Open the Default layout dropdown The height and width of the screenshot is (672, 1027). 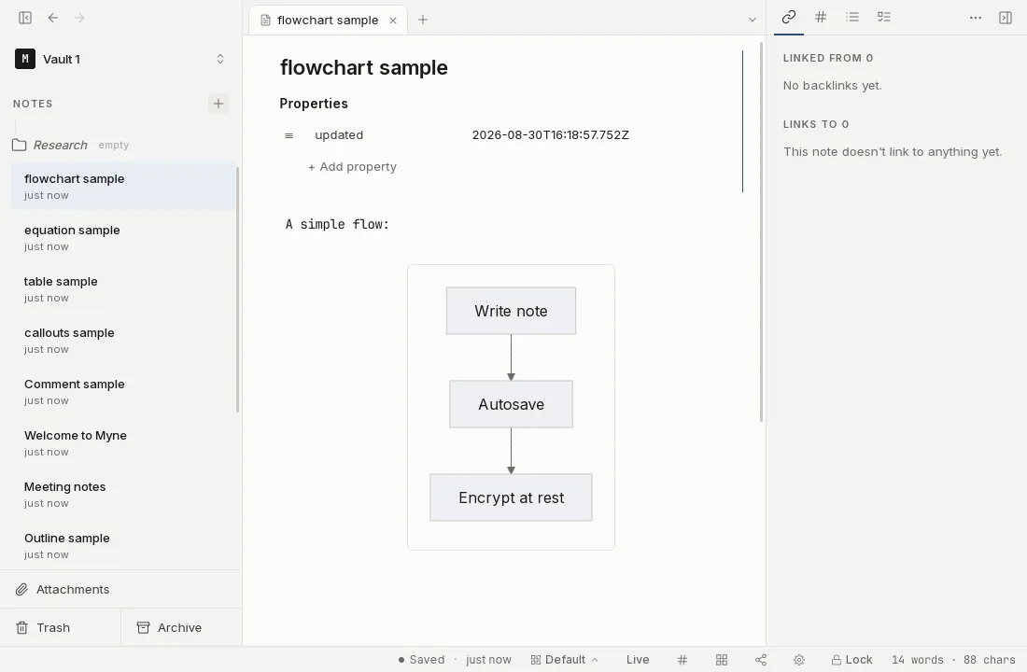click(564, 660)
